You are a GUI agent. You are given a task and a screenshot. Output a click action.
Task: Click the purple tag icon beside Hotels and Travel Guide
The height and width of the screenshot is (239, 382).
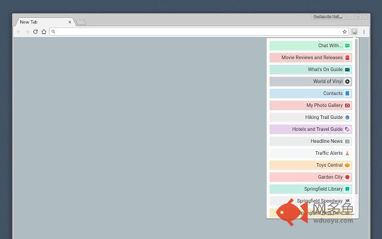coord(347,129)
